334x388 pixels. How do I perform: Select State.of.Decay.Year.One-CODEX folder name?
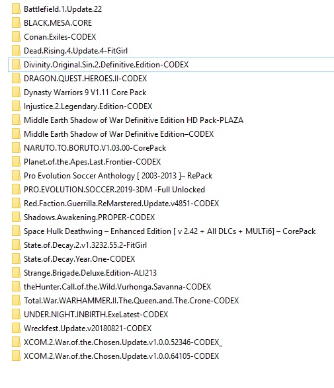point(79,259)
